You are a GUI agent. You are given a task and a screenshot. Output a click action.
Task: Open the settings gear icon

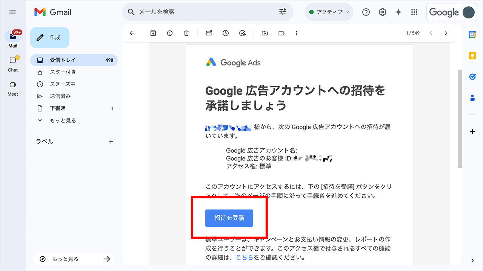pyautogui.click(x=383, y=12)
